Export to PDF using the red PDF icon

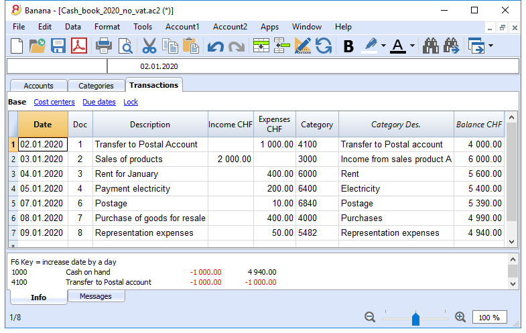coord(79,46)
